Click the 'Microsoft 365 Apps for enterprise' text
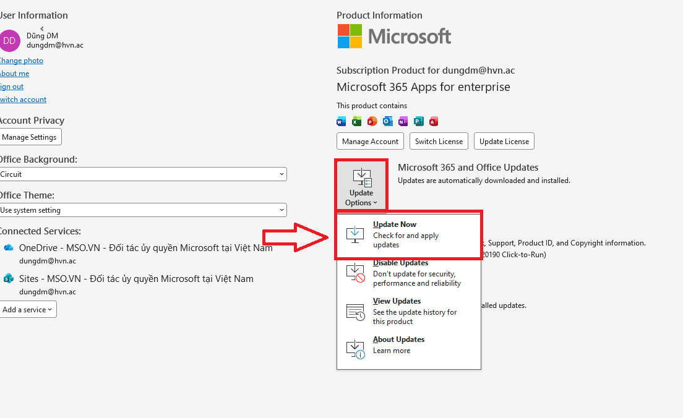The image size is (683, 418). [423, 87]
